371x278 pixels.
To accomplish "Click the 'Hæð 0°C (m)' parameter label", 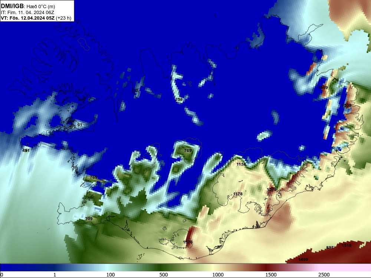I will coord(41,7).
